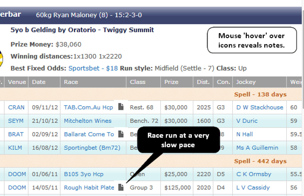The image size is (304, 196).
Task: Open Sportingbet (Bm72) race link
Action: [x=92, y=148]
